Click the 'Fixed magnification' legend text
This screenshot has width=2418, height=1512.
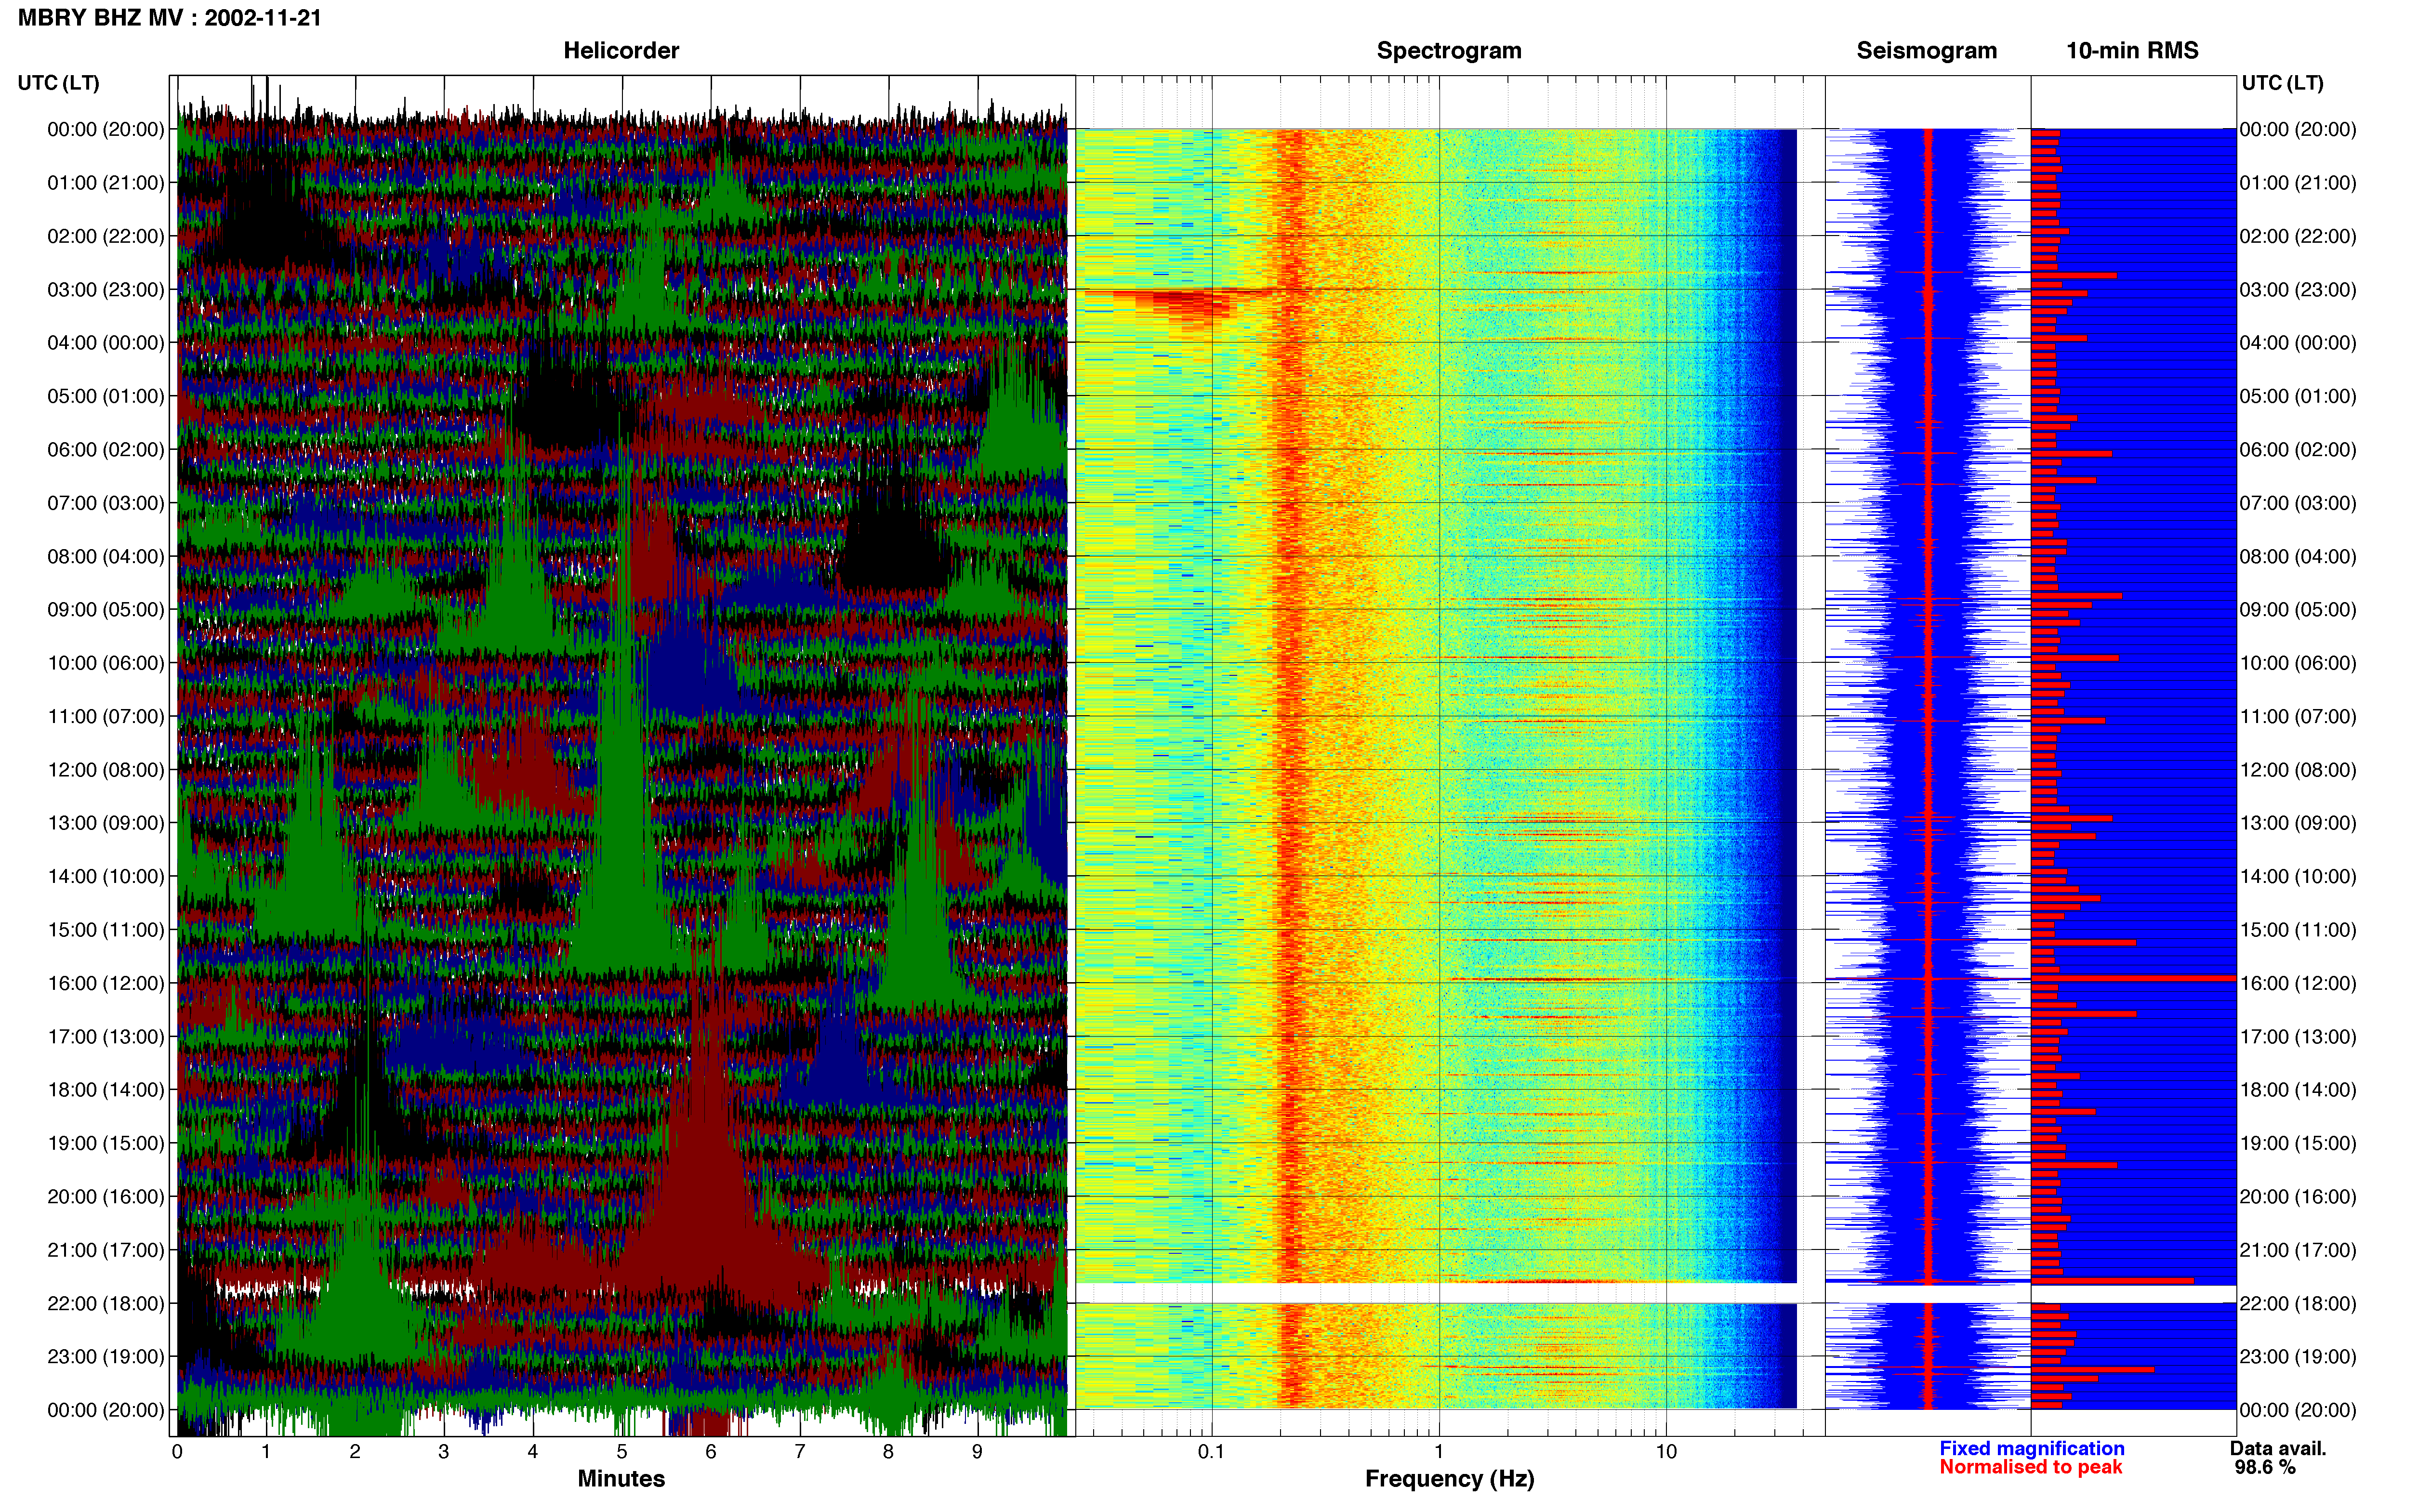tap(2031, 1448)
